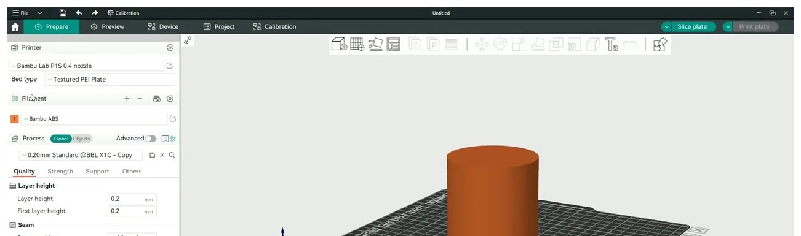
Task: Click the First layer height input field
Action: [x=132, y=211]
